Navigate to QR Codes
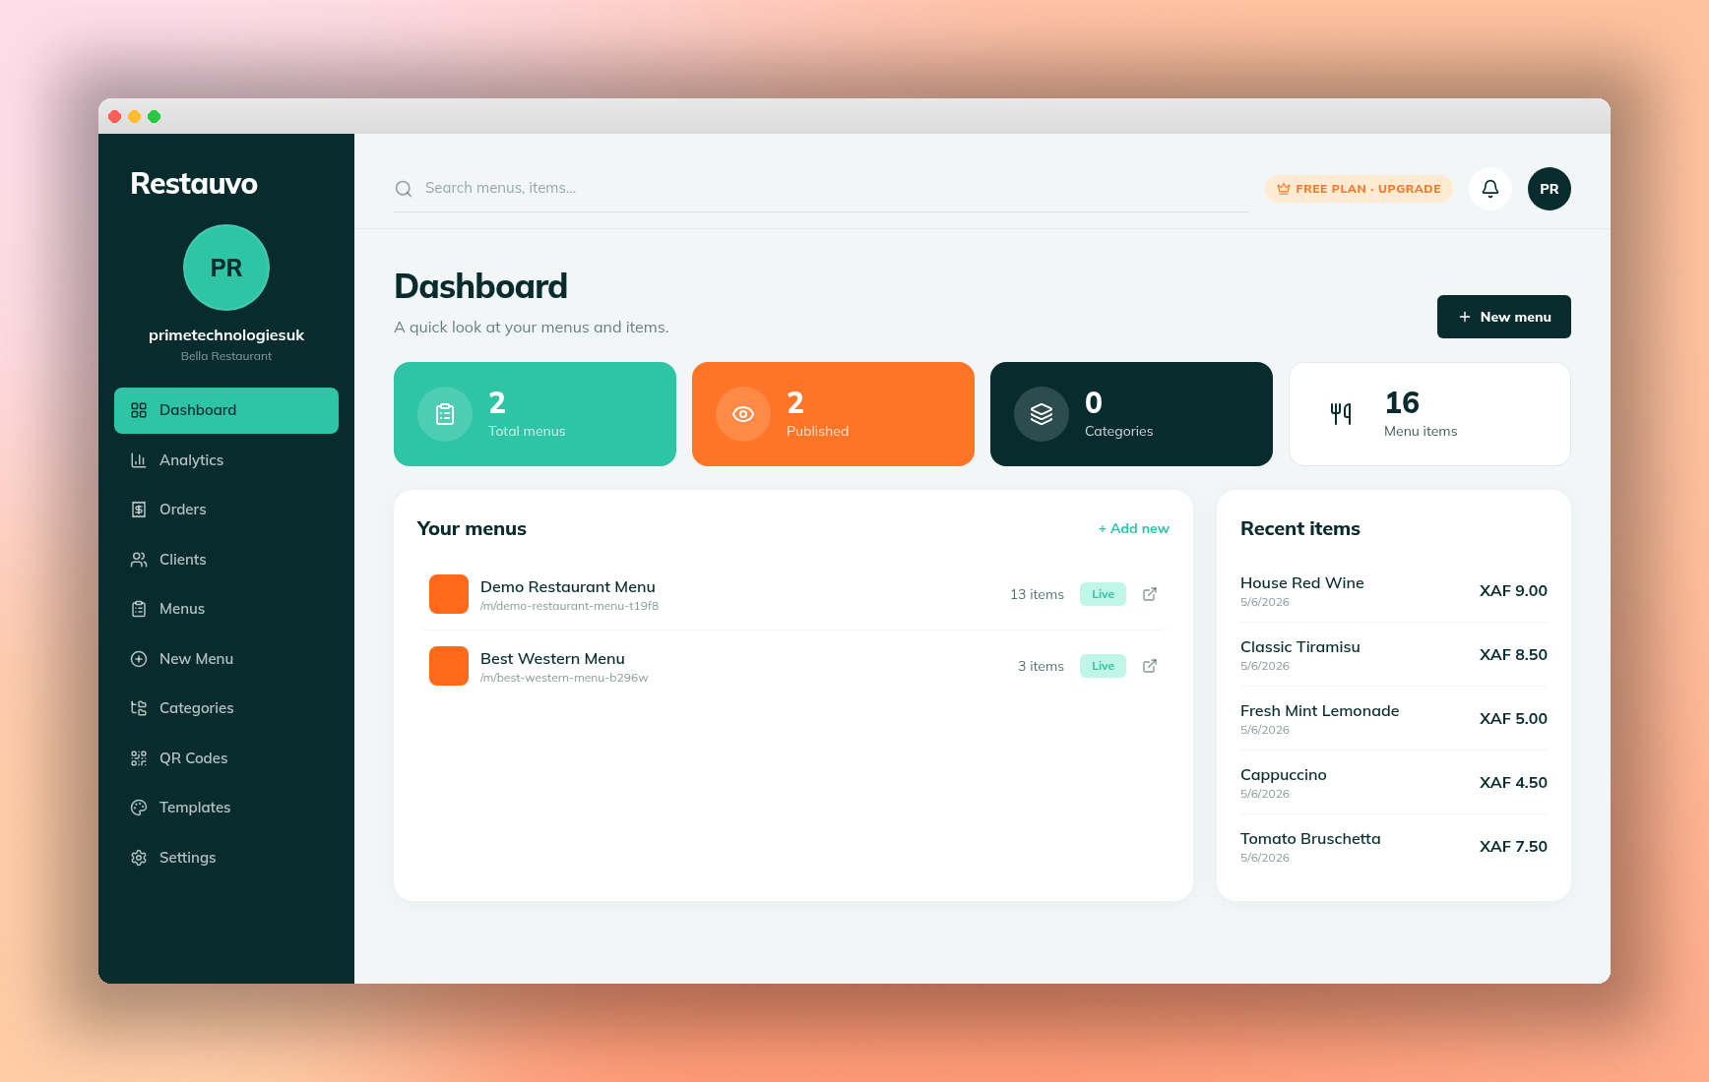Viewport: 1709px width, 1082px height. click(226, 758)
